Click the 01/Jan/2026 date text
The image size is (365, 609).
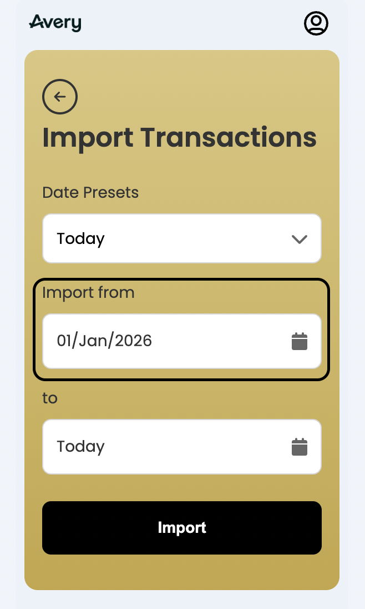(104, 341)
